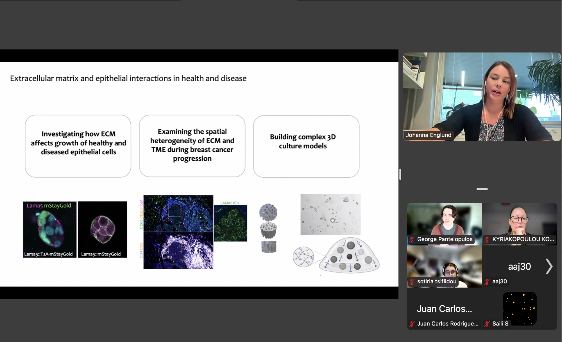Click the Johanna Englund name label

(x=429, y=135)
